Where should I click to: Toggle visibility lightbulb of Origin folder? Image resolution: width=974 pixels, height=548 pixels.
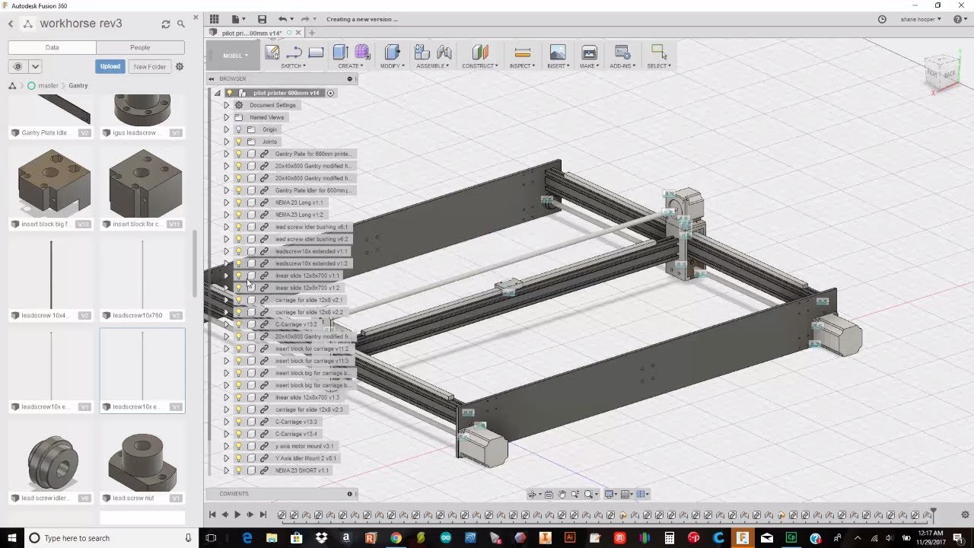238,129
